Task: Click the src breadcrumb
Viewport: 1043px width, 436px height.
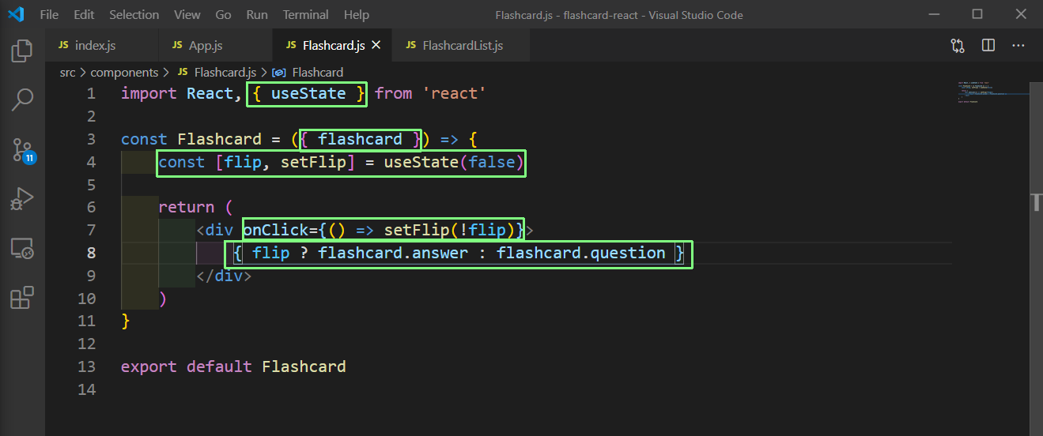Action: [x=68, y=72]
